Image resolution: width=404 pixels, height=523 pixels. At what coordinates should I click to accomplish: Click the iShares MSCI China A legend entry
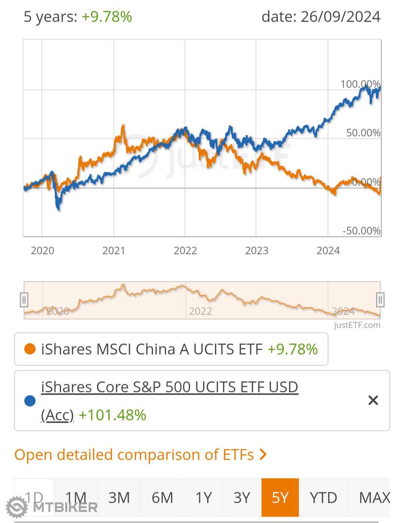(x=151, y=349)
